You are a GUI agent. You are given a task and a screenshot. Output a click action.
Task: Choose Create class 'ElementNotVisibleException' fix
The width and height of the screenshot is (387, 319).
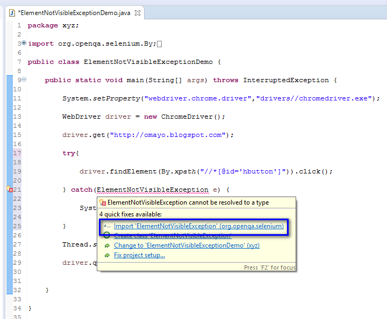173,236
